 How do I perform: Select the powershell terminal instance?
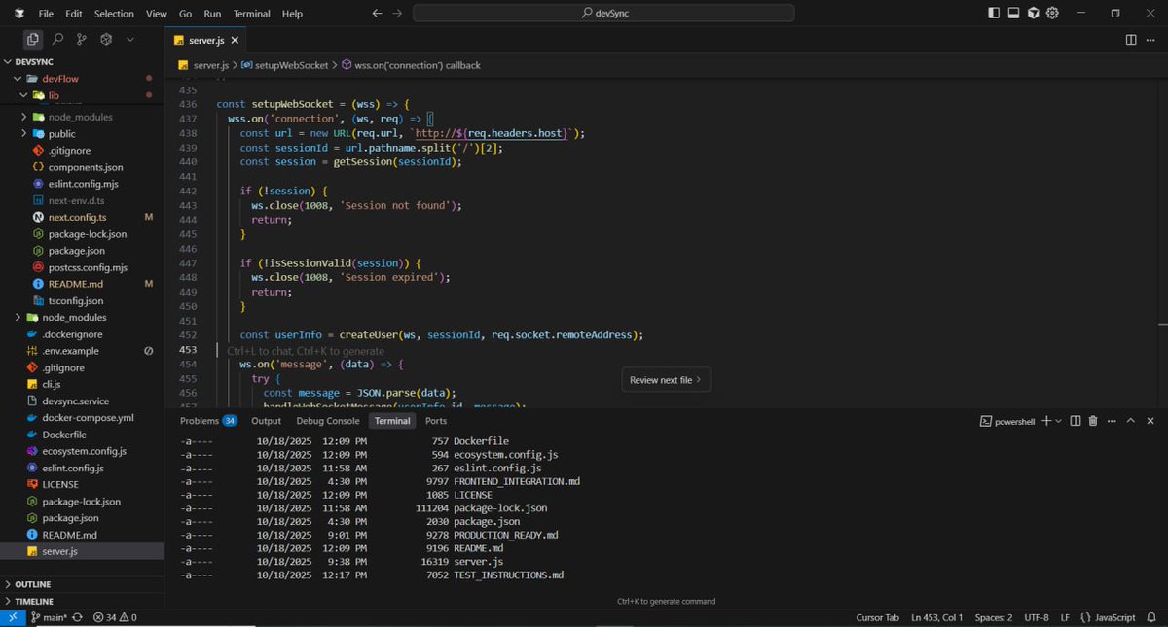[x=1007, y=421]
